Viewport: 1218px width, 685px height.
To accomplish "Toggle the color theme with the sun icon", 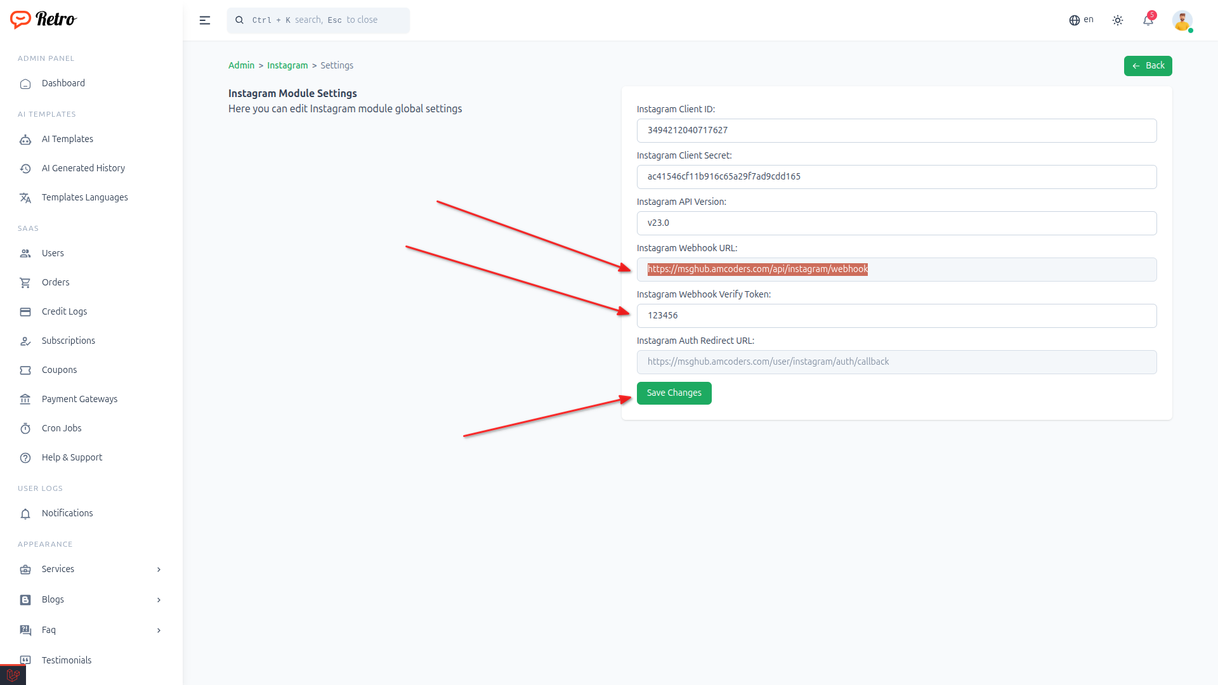I will [1117, 20].
